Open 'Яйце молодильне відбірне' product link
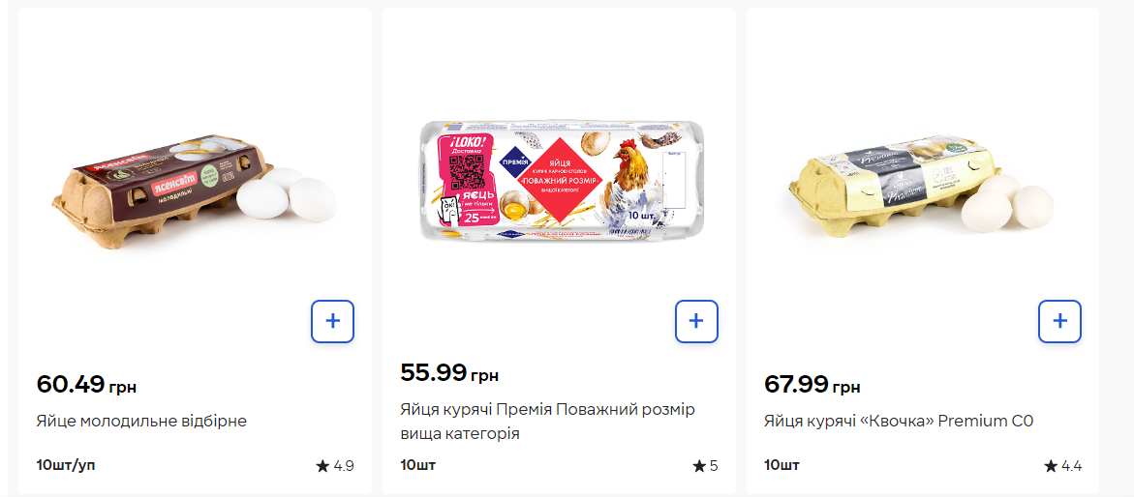 coord(141,422)
